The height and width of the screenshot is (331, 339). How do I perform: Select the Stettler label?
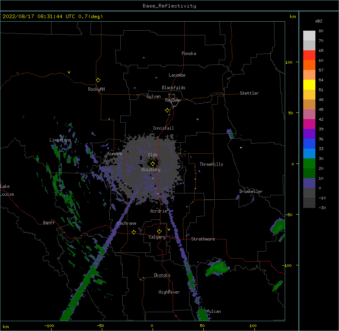[249, 93]
